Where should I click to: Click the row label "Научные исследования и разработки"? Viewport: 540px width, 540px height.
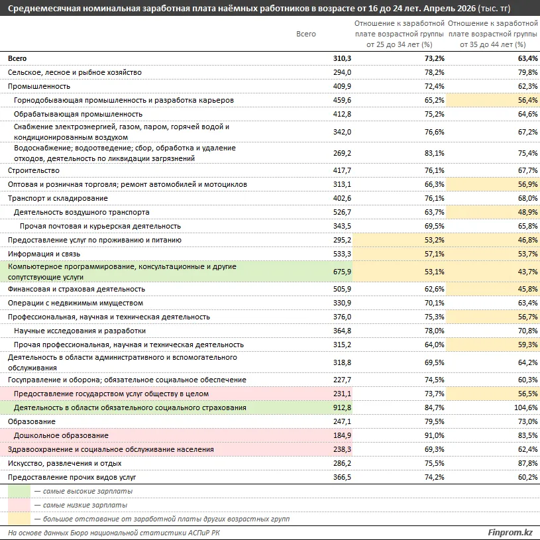click(80, 331)
